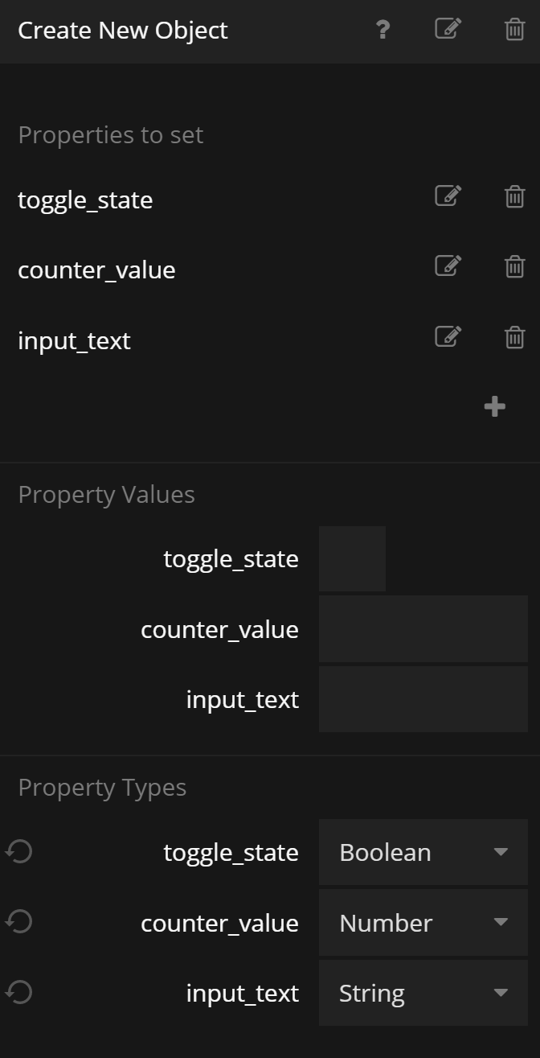
Task: Reset the counter_value property type
Action: tap(18, 922)
